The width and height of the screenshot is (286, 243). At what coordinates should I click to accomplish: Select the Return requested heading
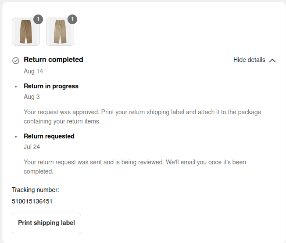49,136
